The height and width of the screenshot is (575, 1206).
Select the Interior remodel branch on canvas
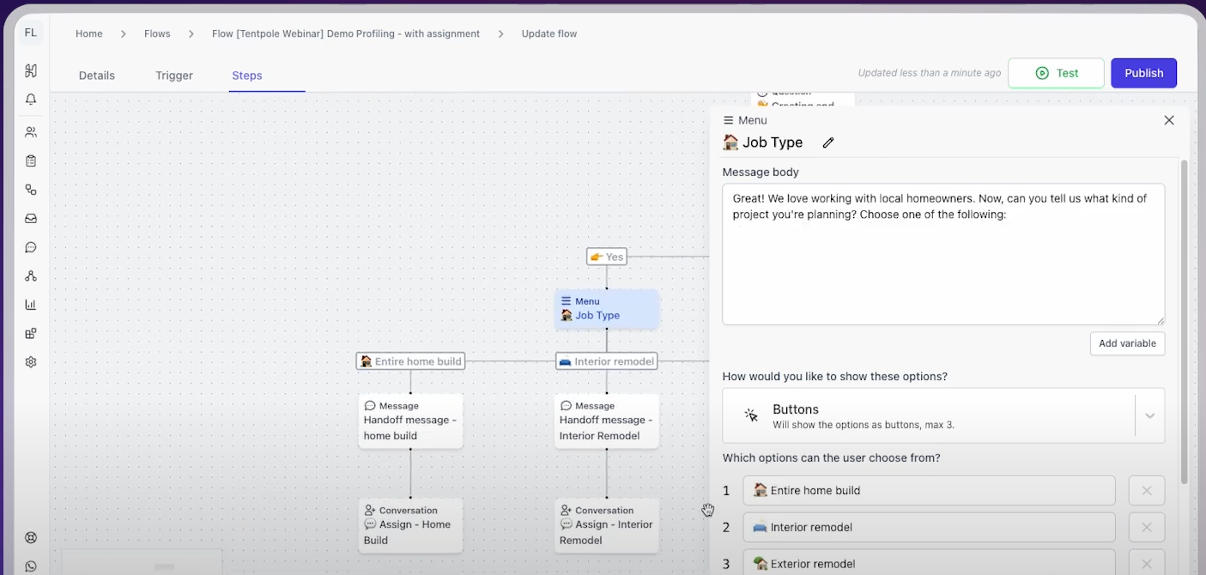point(607,361)
